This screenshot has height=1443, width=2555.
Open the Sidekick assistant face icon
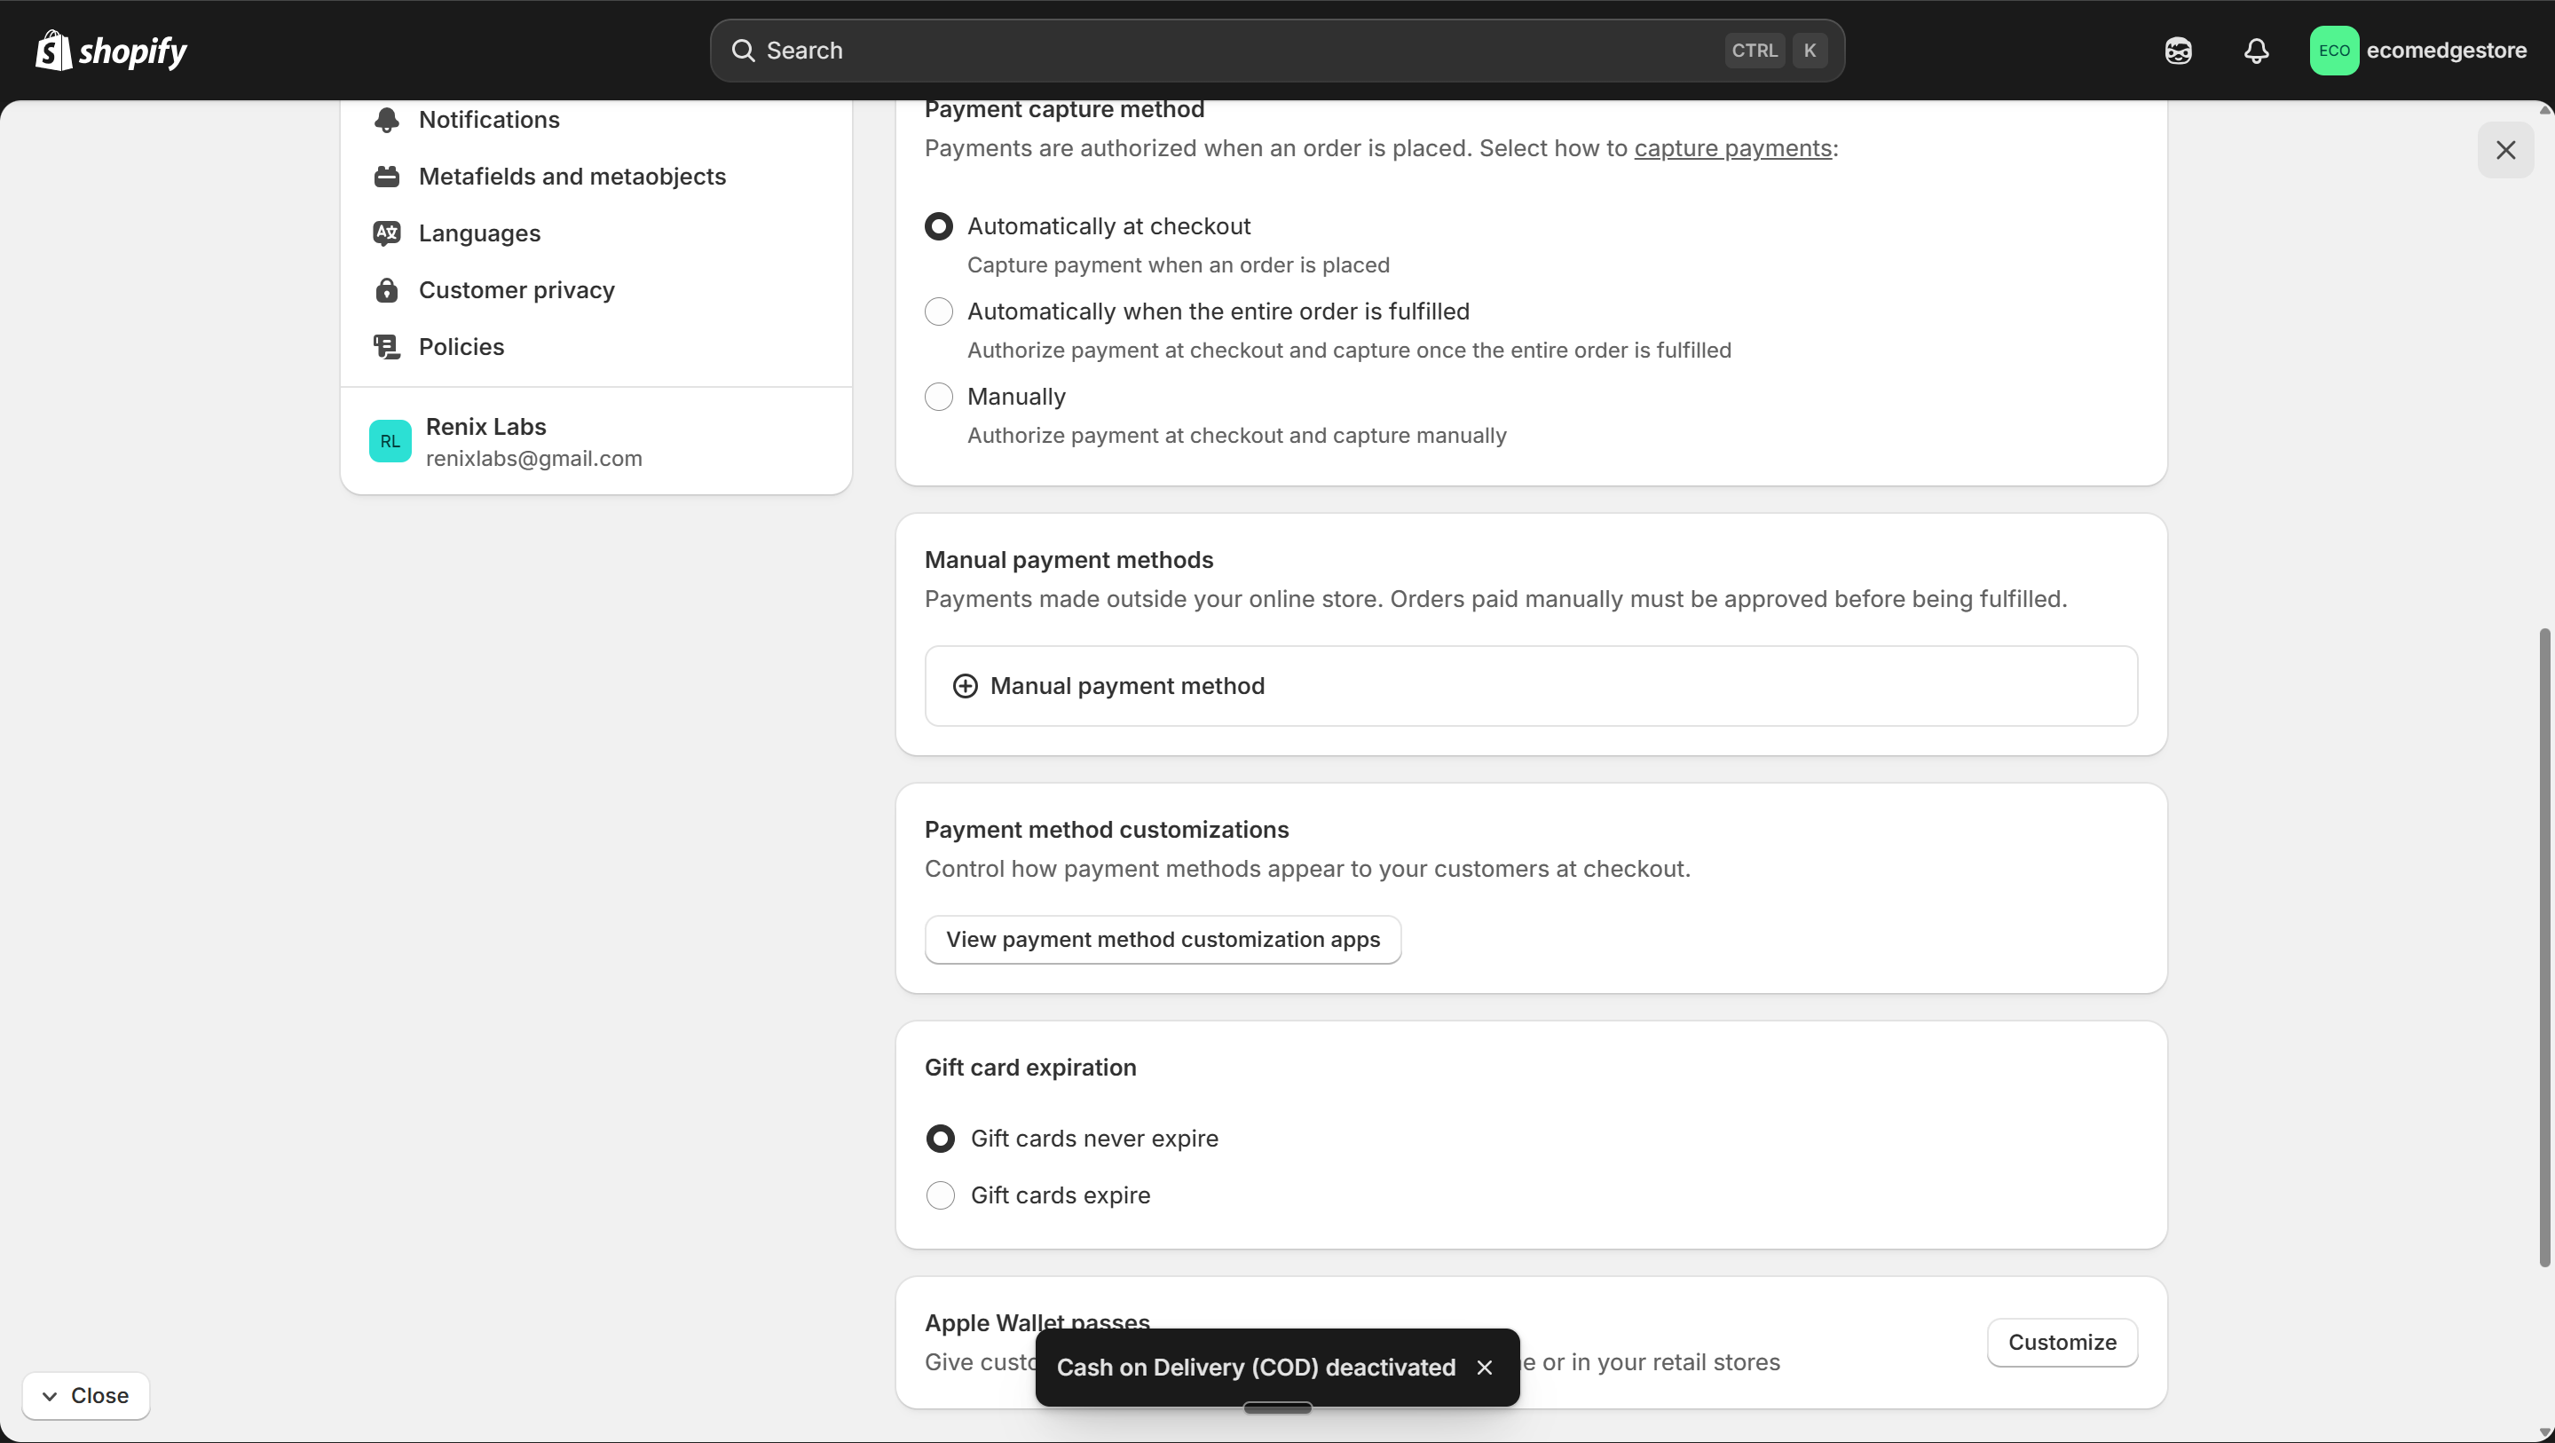click(2178, 50)
